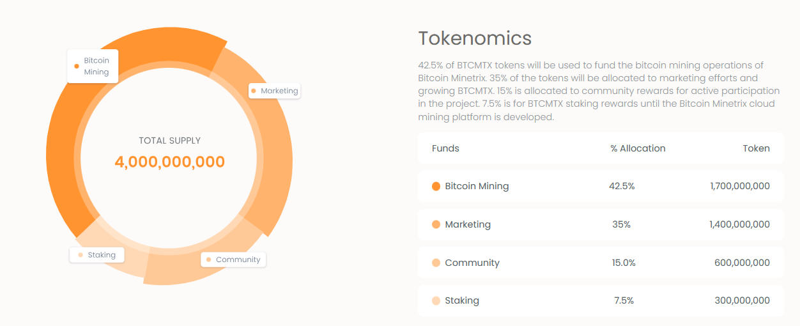The width and height of the screenshot is (800, 326).
Task: Click the 600,000,000 token amount
Action: pyautogui.click(x=742, y=263)
